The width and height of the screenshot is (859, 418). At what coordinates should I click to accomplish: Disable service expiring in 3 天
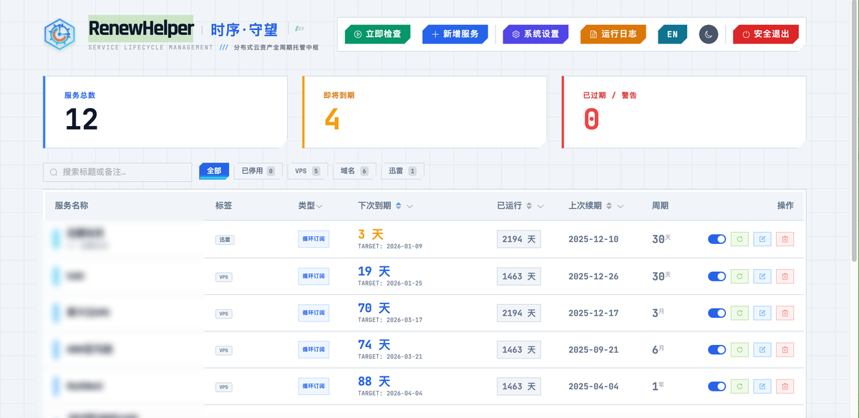point(717,239)
